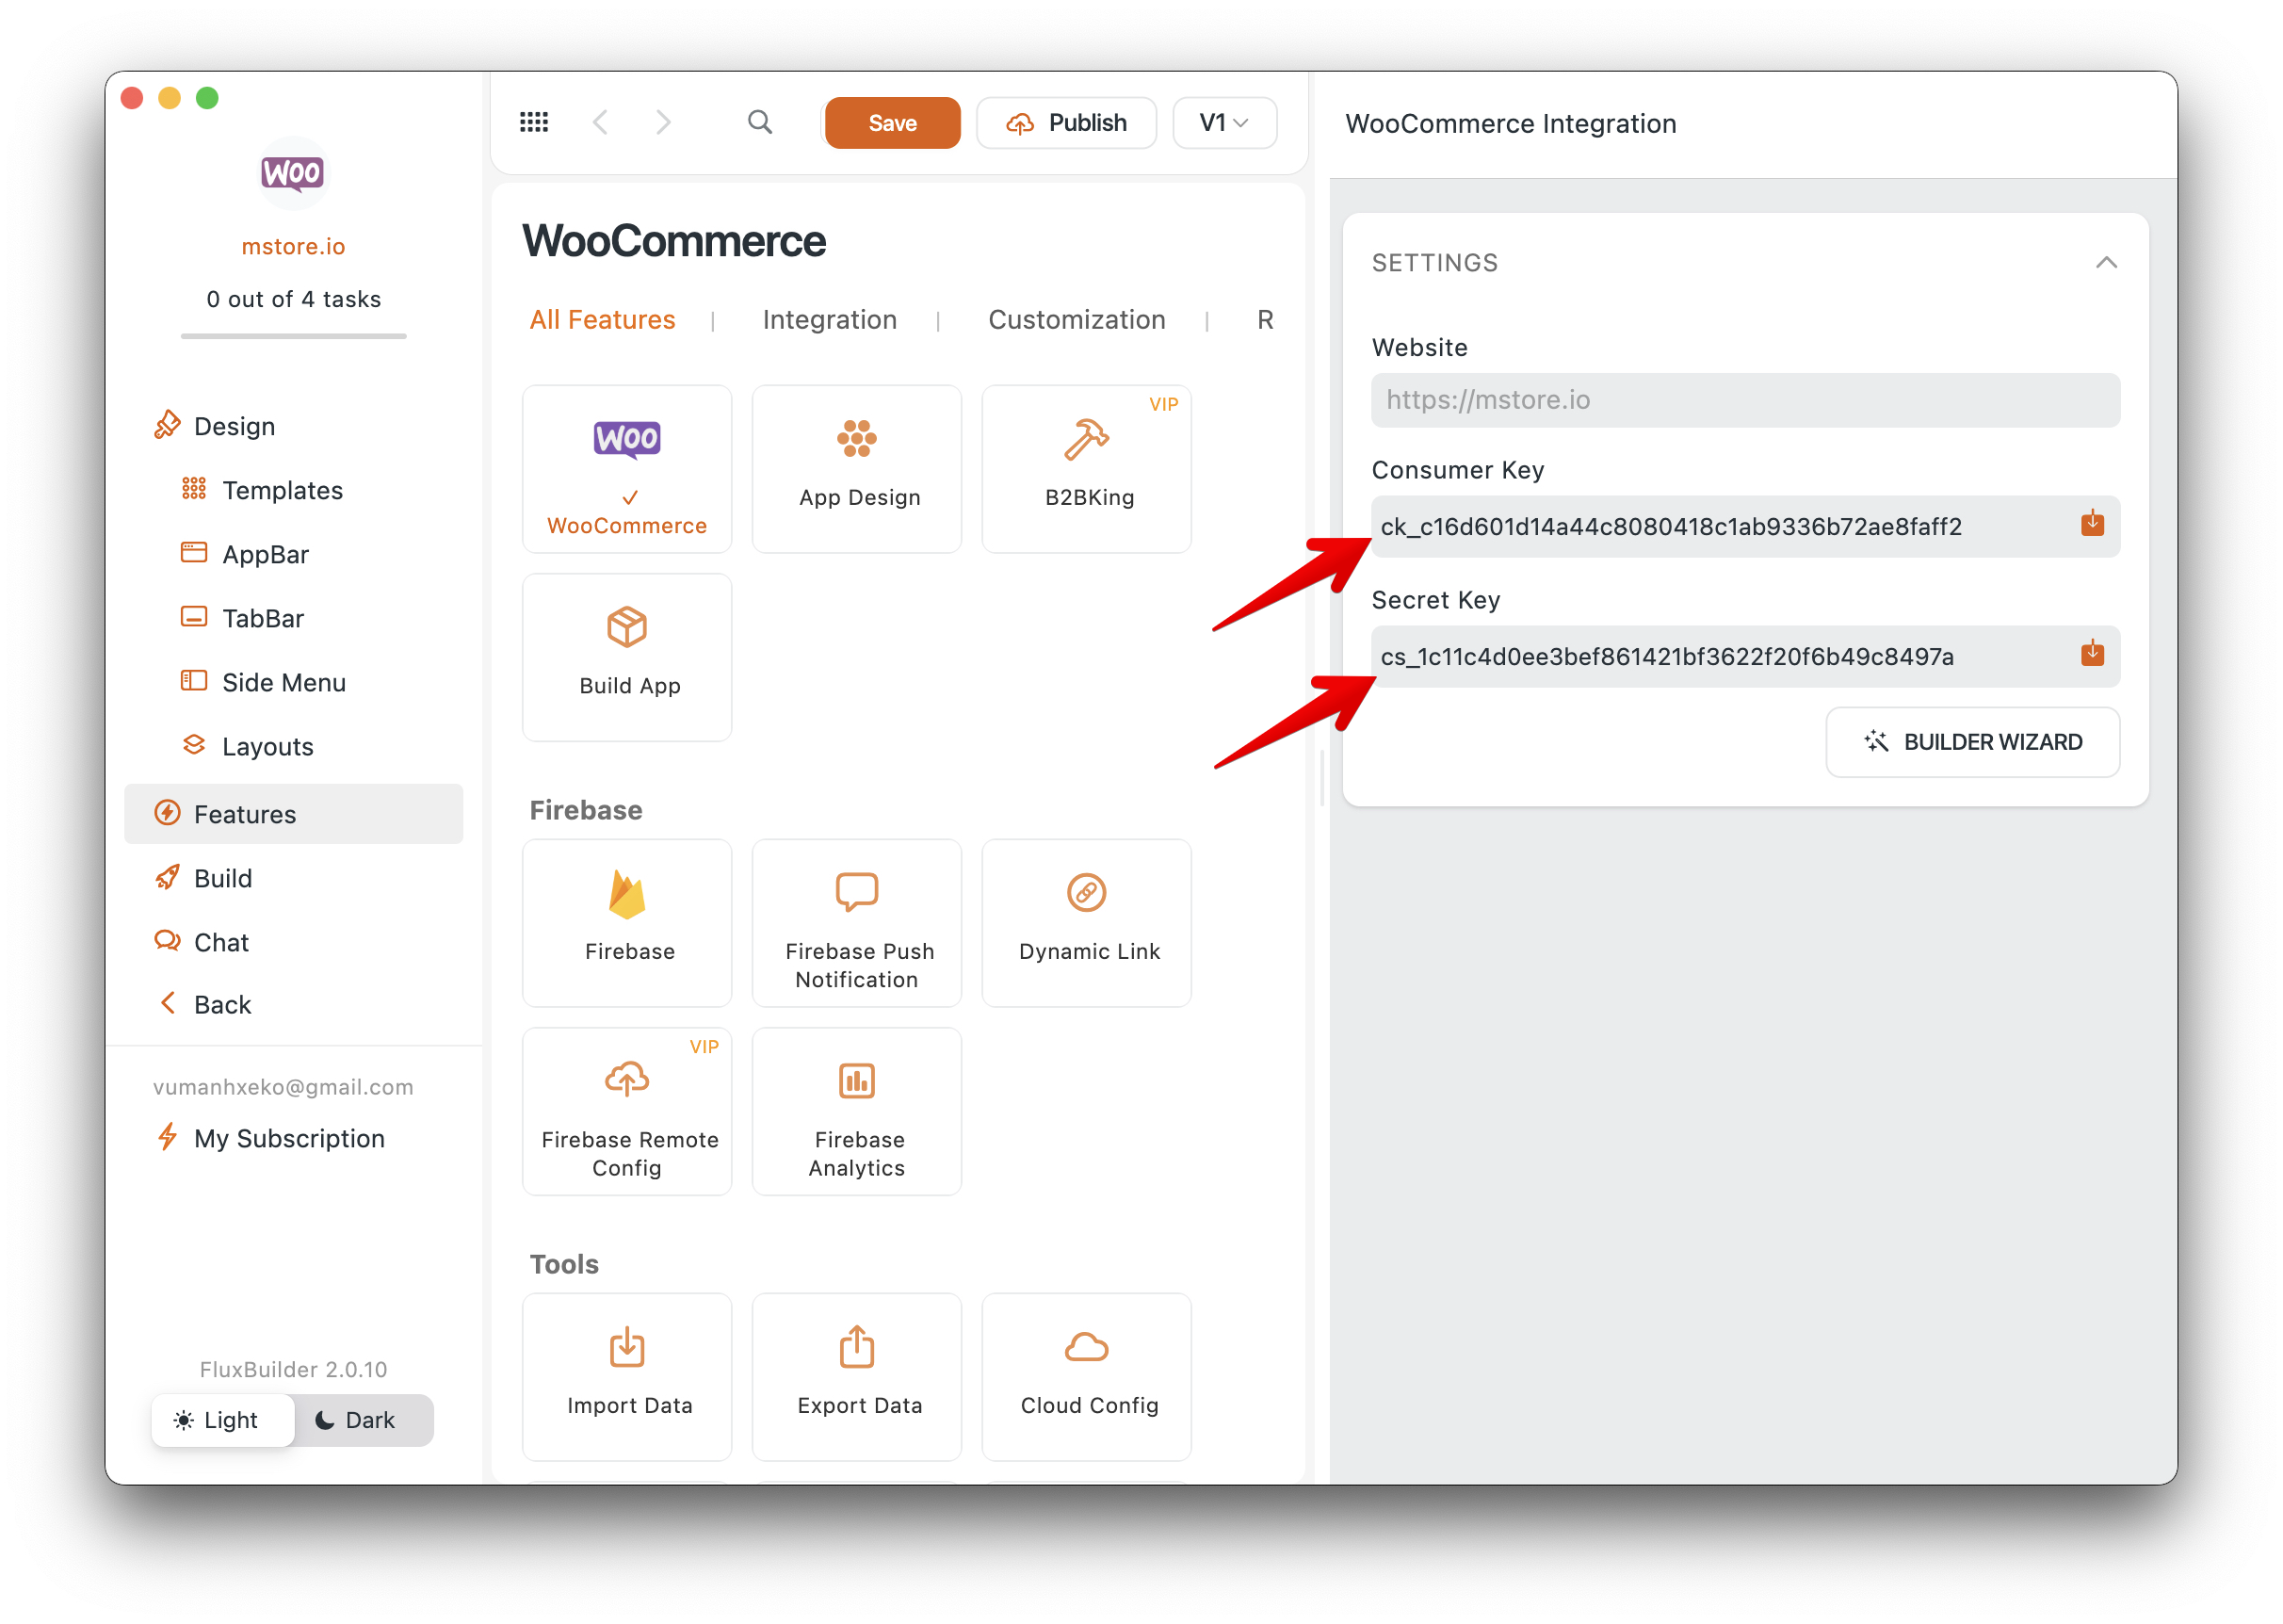Open the B2BKing VIP feature
Image resolution: width=2283 pixels, height=1624 pixels.
coord(1087,467)
